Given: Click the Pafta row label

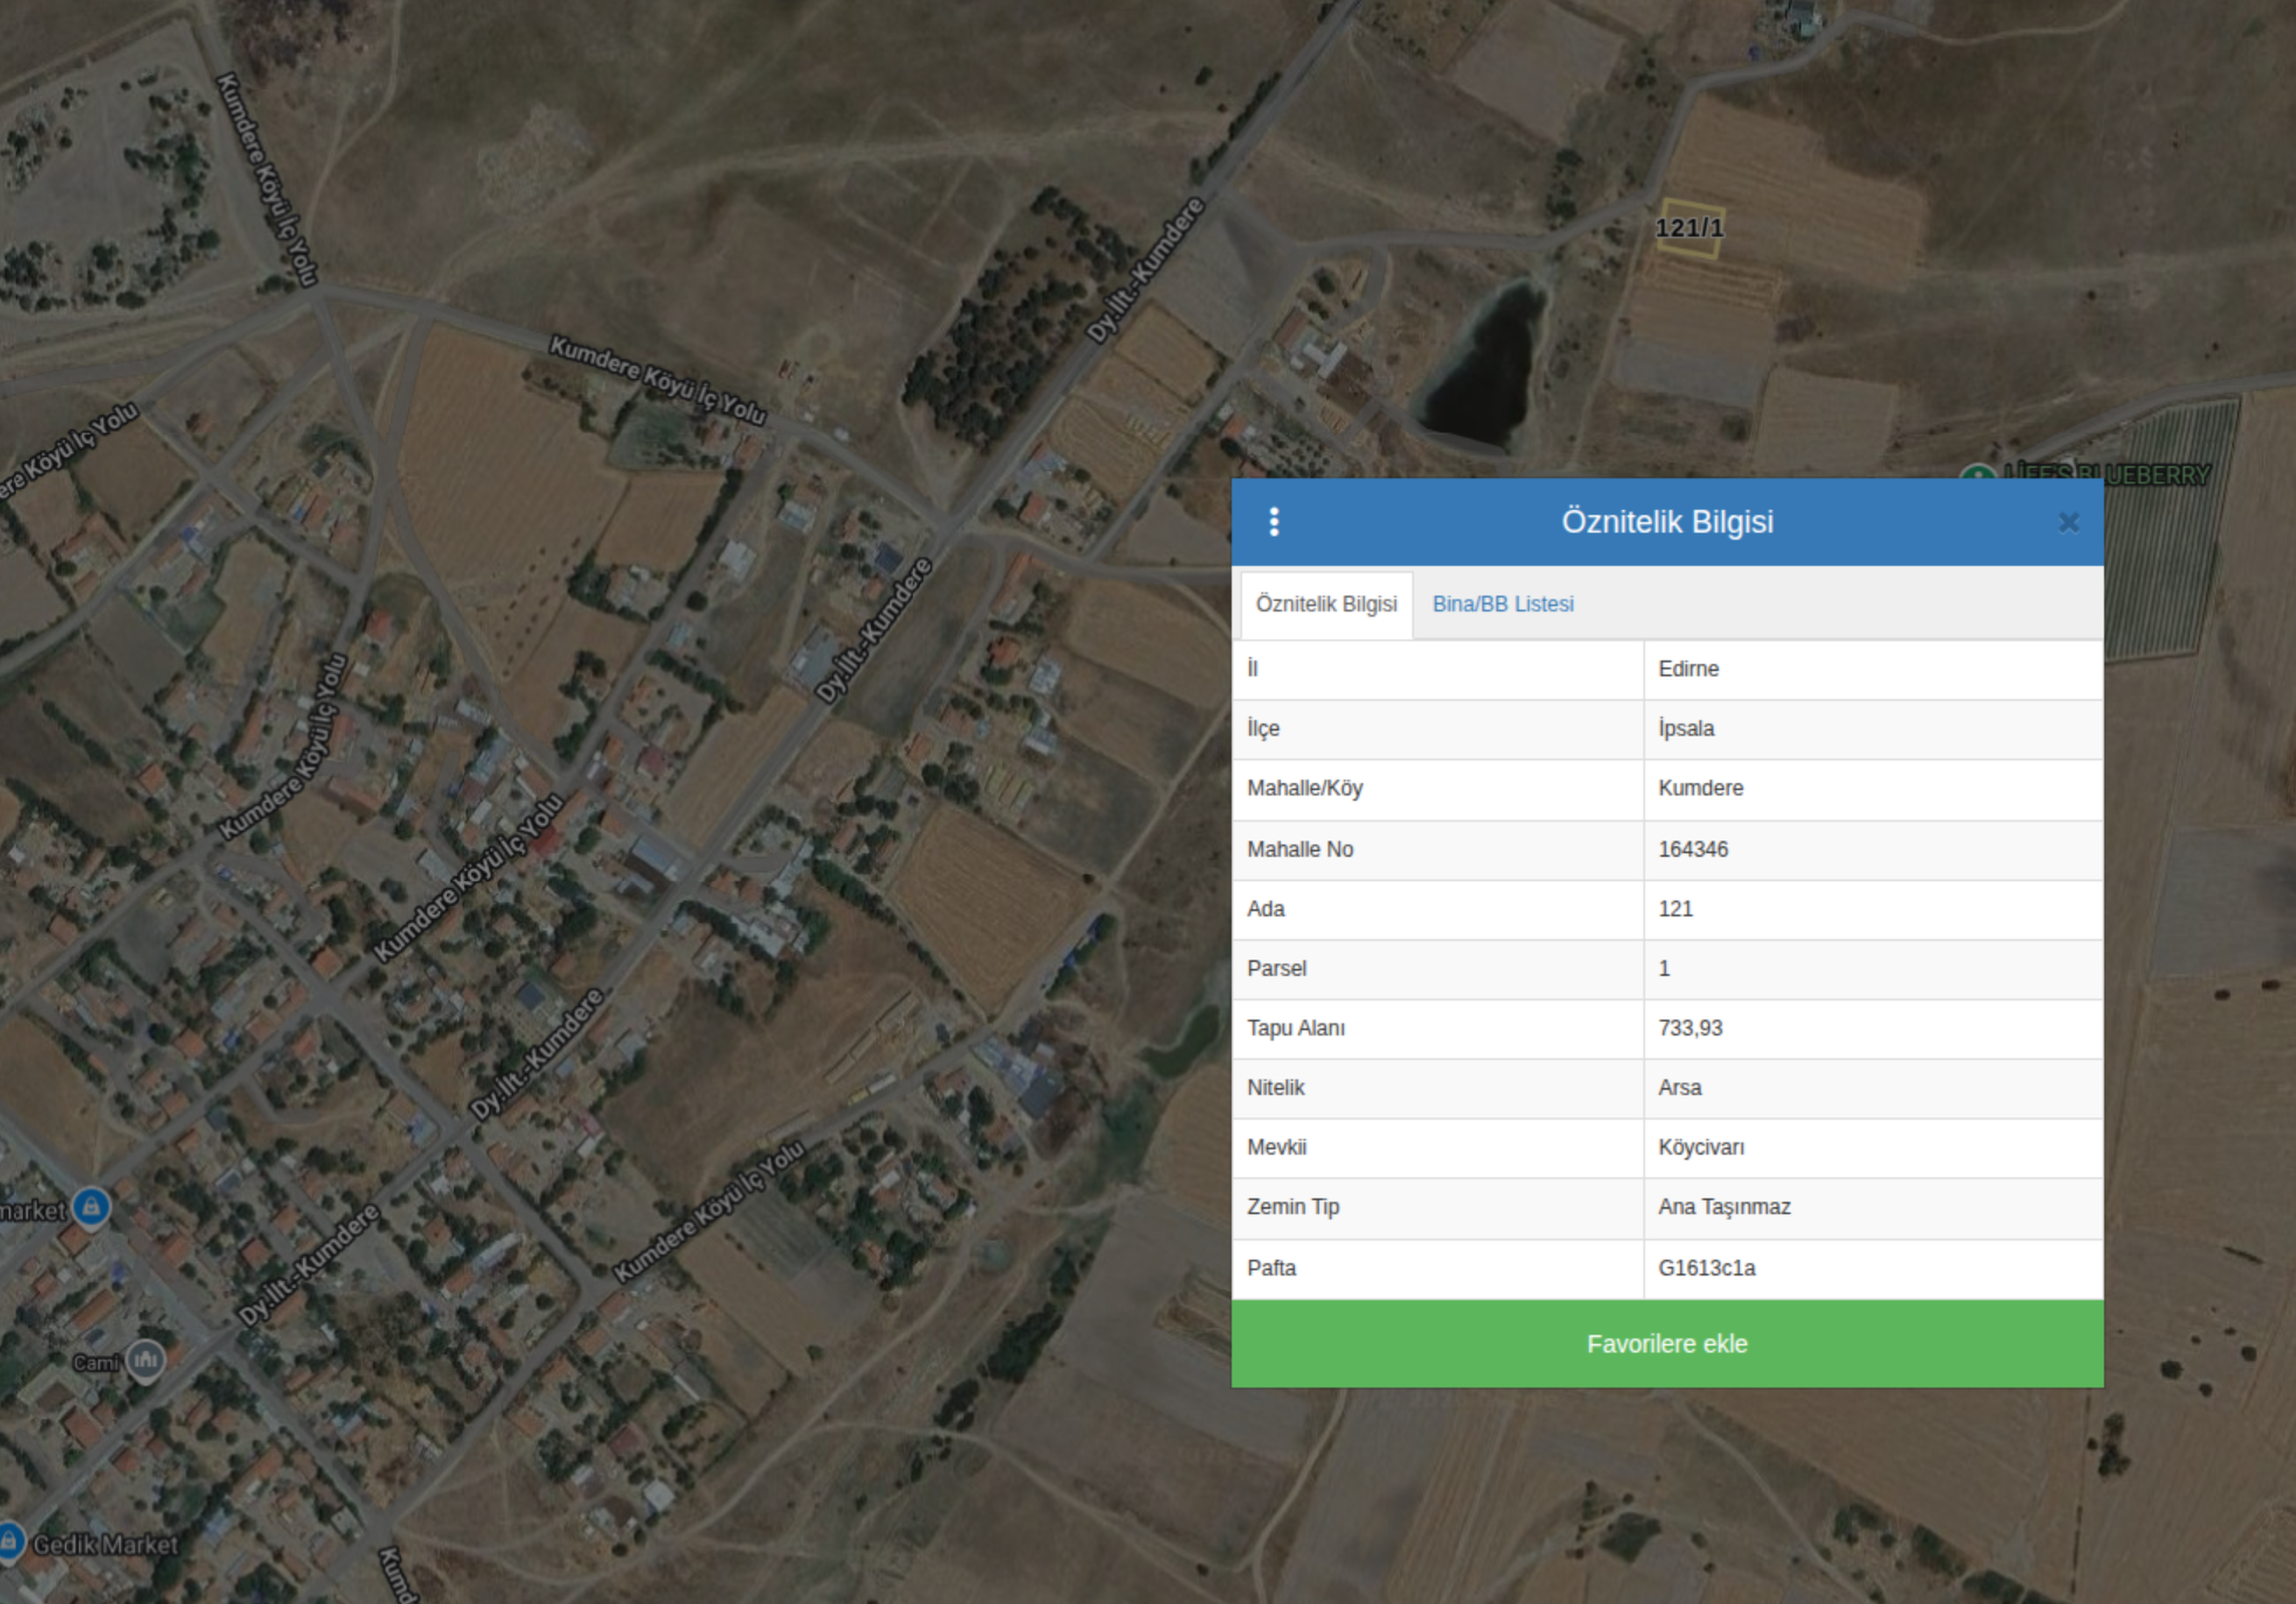Looking at the screenshot, I should [x=1271, y=1268].
